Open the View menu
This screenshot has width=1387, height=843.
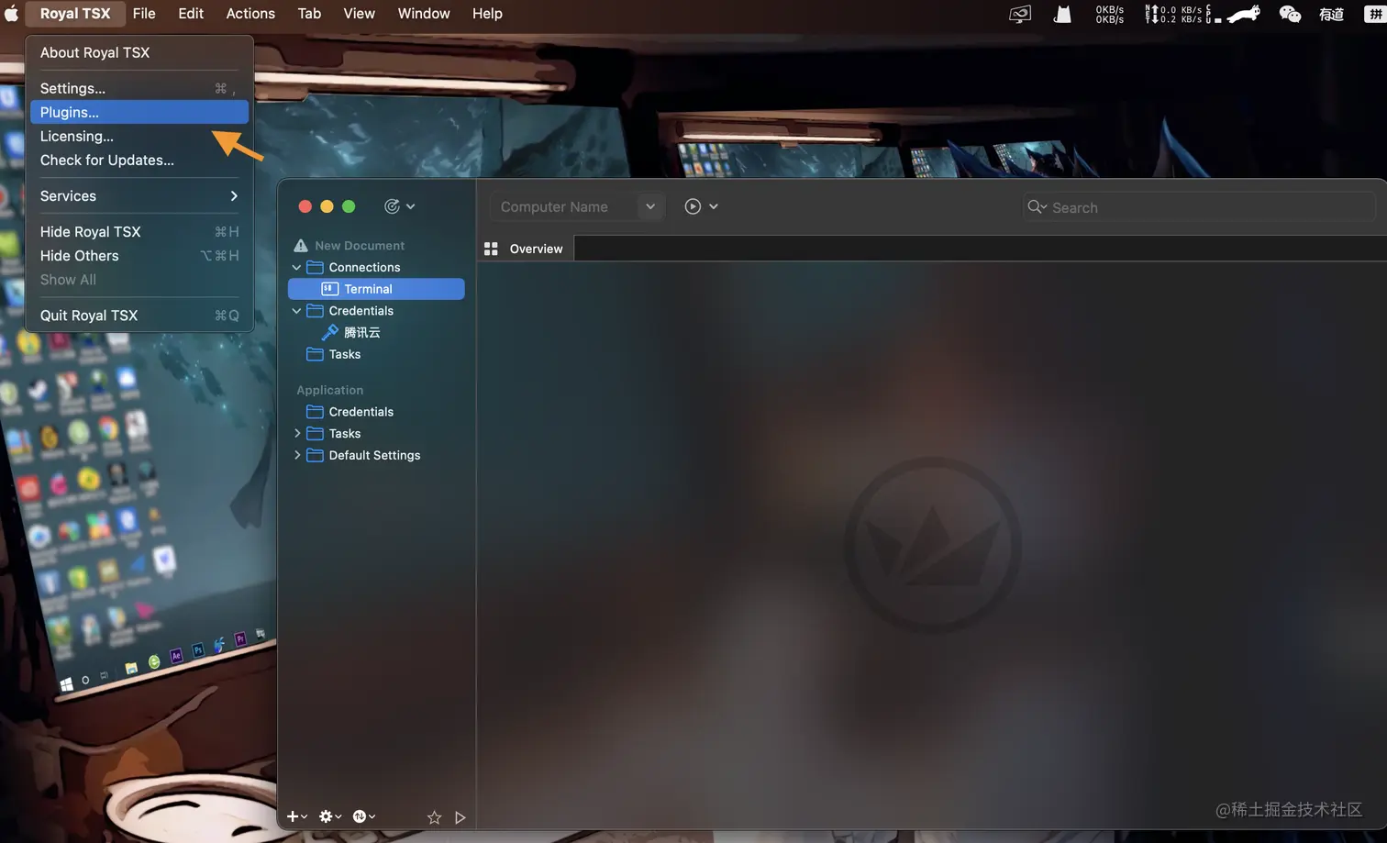tap(359, 14)
